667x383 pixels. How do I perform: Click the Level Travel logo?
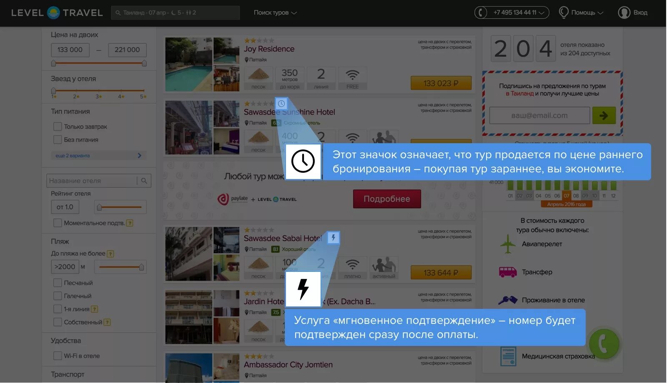click(x=57, y=12)
